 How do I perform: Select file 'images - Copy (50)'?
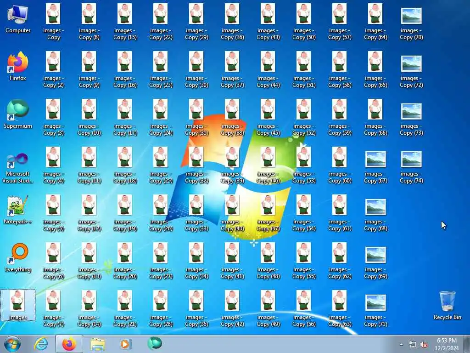tap(304, 22)
